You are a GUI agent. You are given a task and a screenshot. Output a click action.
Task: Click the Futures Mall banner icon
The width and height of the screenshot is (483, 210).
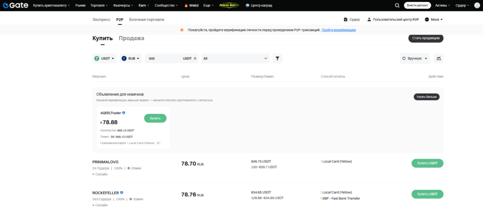pos(229,5)
